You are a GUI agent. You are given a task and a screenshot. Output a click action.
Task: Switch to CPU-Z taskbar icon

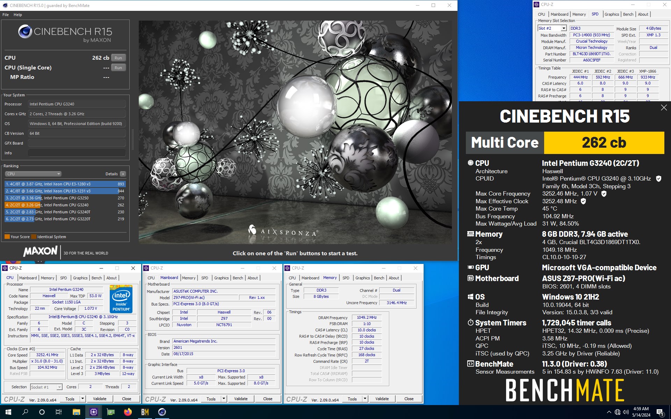tap(93, 412)
